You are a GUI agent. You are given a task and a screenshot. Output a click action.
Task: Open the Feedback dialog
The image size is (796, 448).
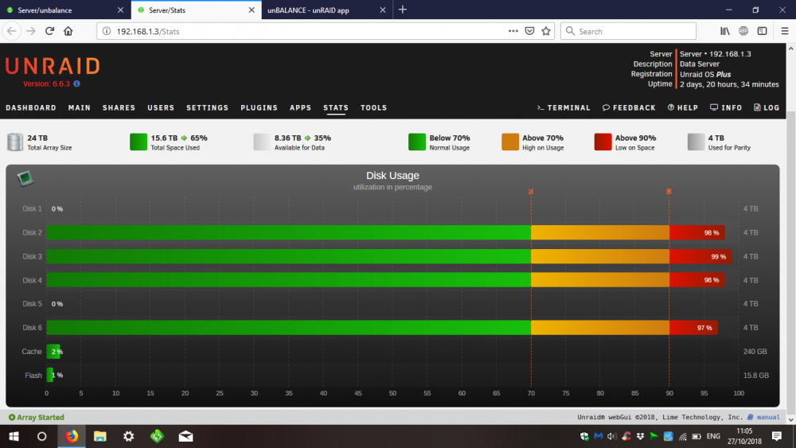pyautogui.click(x=629, y=107)
